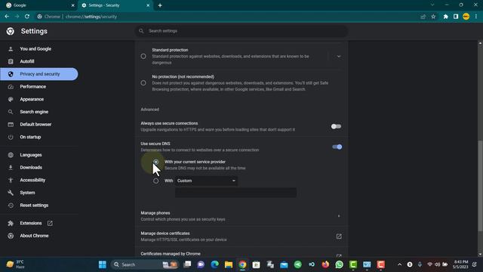Open a new tab with plus
This screenshot has height=272, width=483.
point(160,5)
